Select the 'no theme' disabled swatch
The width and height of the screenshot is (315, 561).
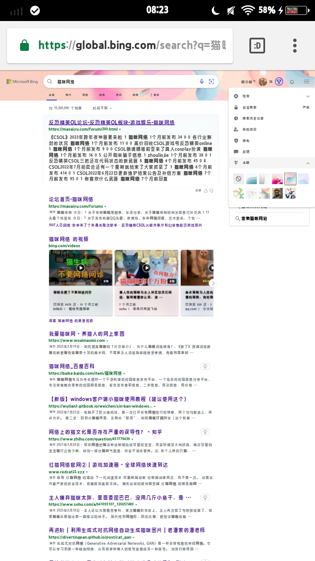tap(238, 179)
